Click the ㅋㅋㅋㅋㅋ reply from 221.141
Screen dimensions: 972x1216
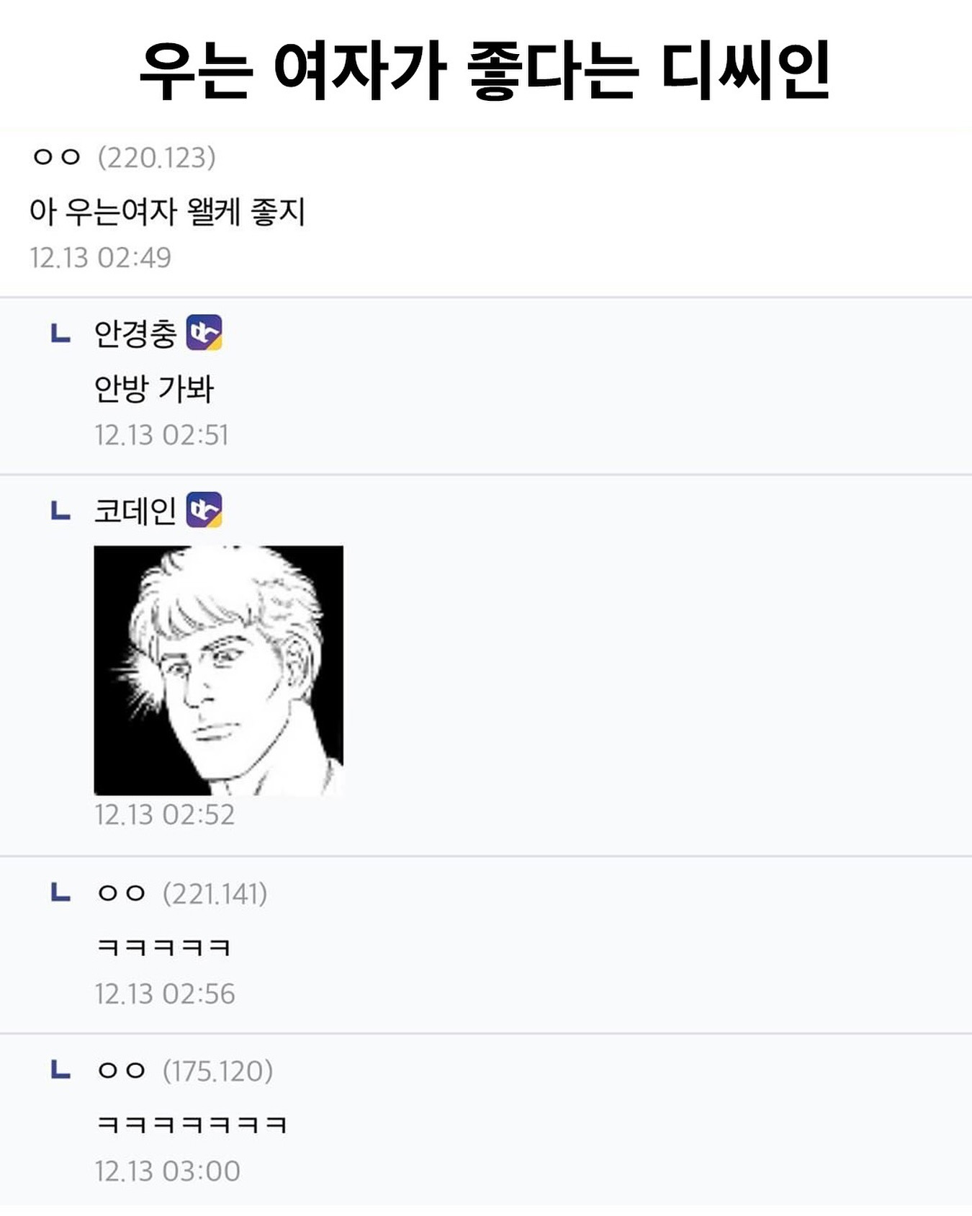163,947
